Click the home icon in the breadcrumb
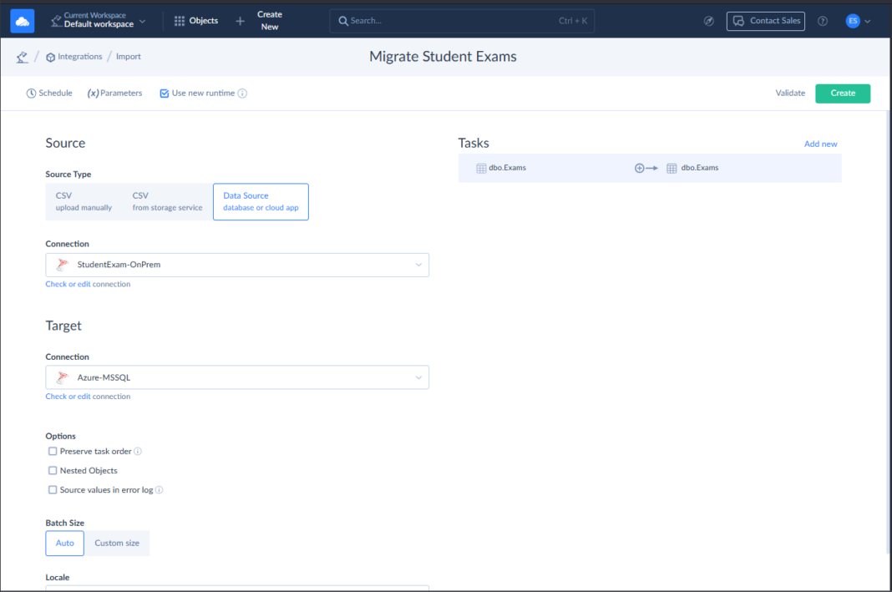Viewport: 892px width, 592px height. 22,57
